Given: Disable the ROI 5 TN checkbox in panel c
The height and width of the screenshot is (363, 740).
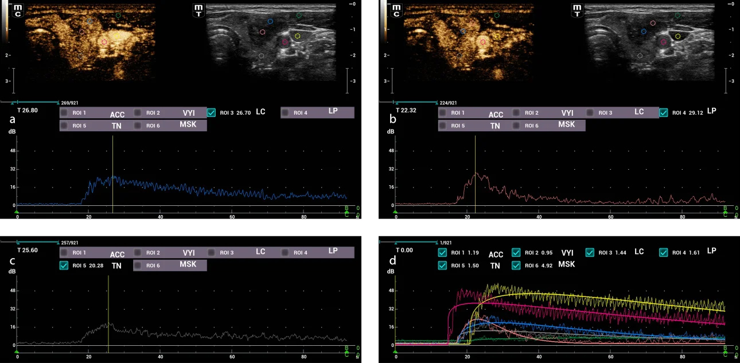Looking at the screenshot, I should 64,265.
